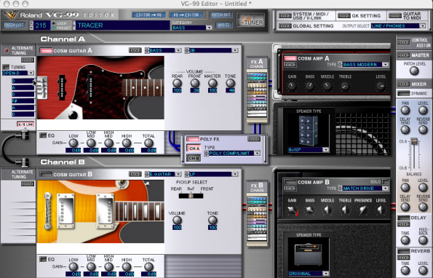Click the Channel B guitar Tone knob
This screenshot has width=433, height=278.
pos(212,220)
